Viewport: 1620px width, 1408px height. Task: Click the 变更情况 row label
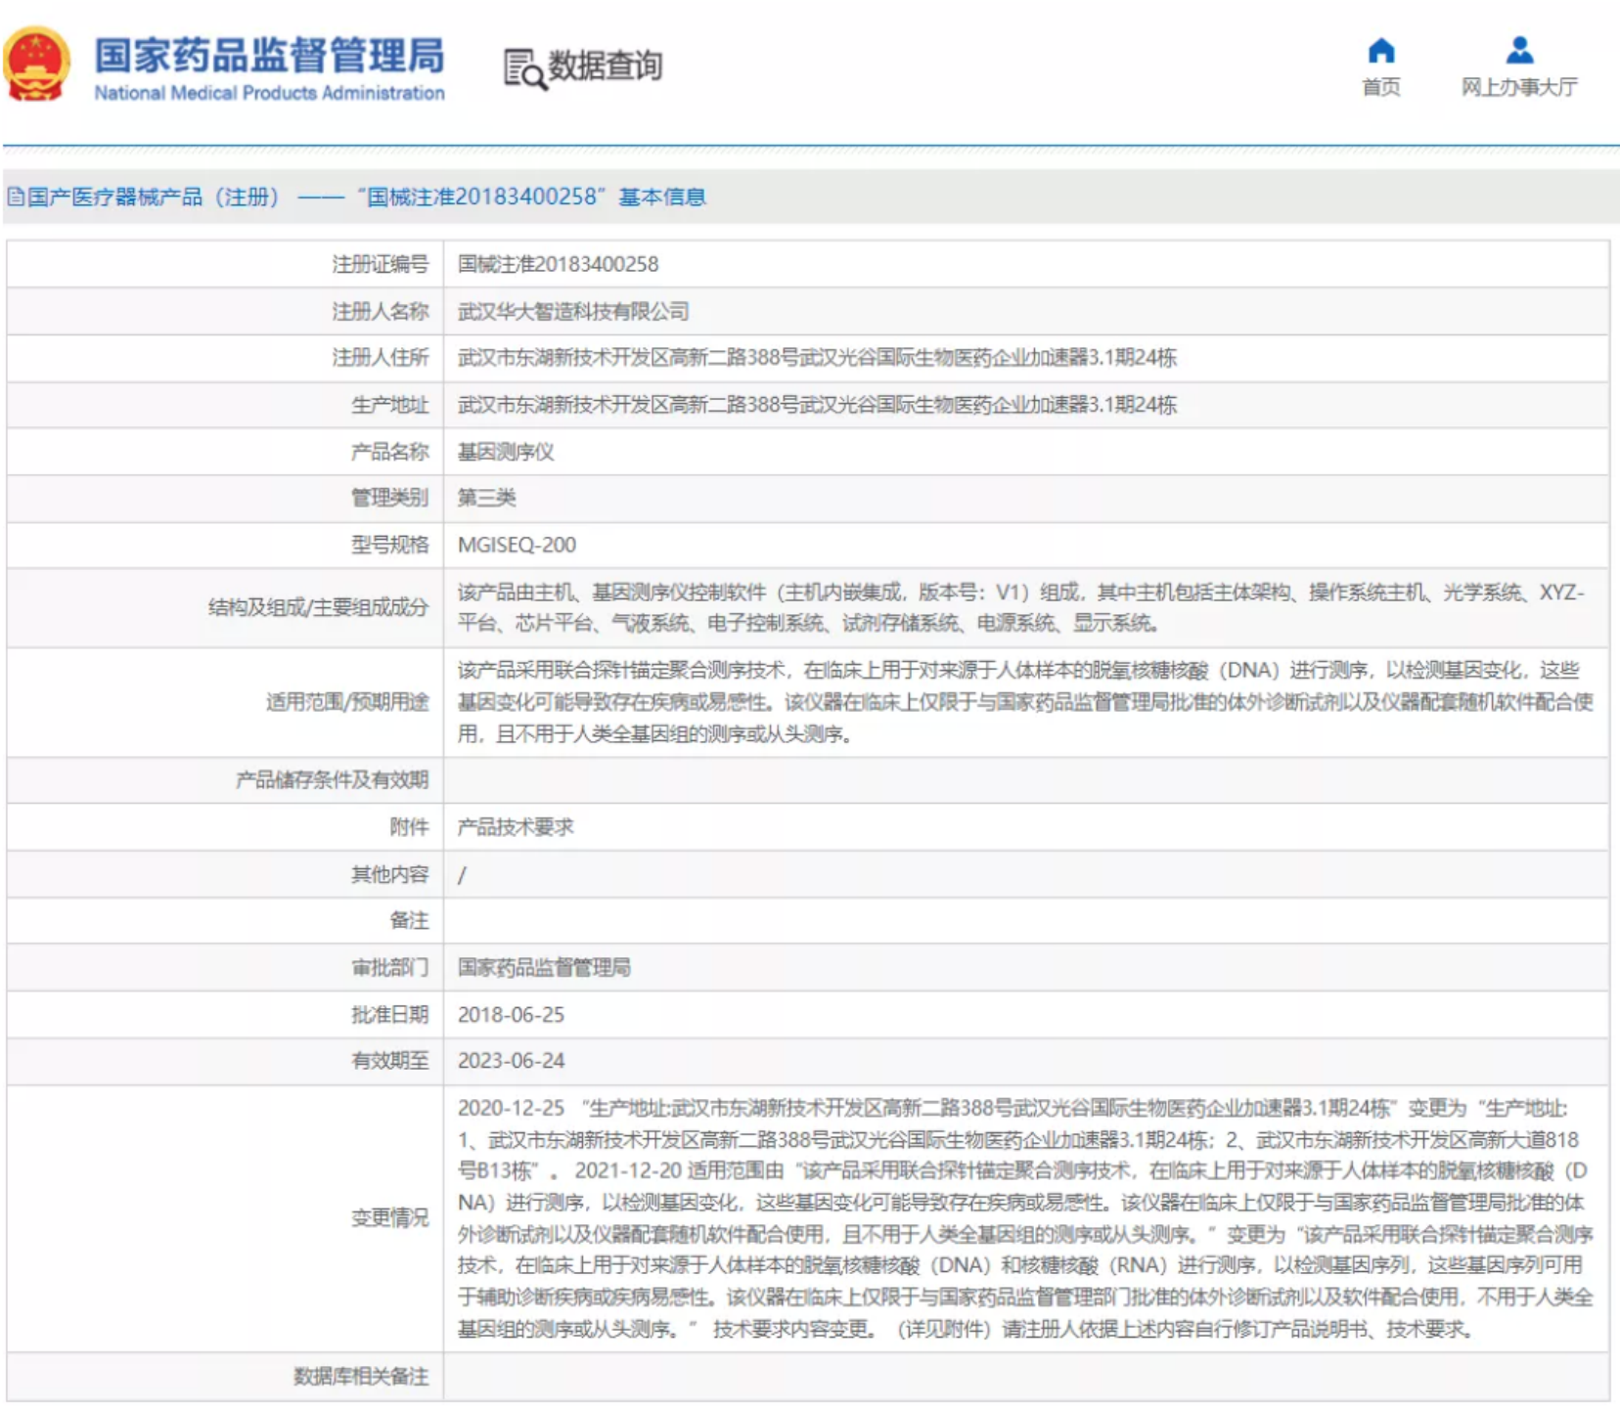coord(389,1218)
